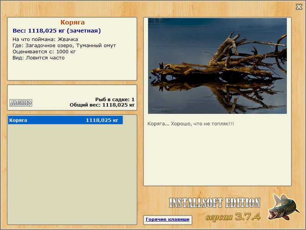Close the catch window with X
The width and height of the screenshot is (306, 230).
299,7
